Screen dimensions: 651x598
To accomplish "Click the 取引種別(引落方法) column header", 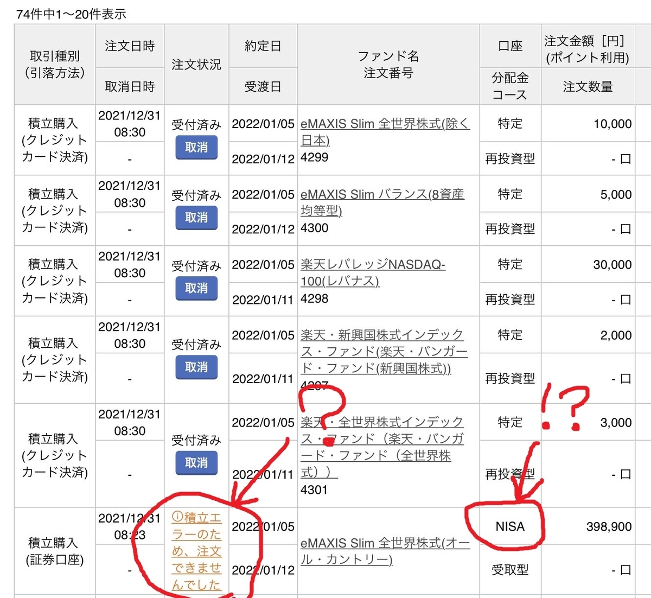I will coord(55,65).
